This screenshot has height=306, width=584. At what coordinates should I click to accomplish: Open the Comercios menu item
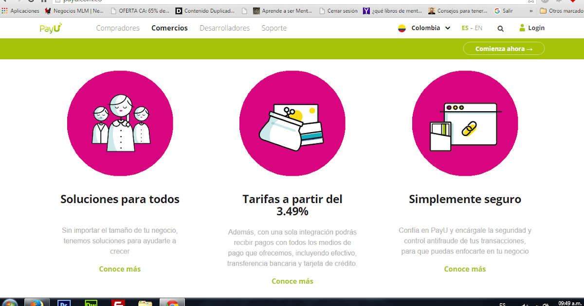tap(169, 28)
